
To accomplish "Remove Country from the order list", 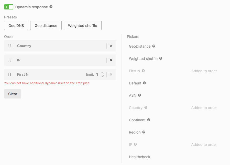I will (111, 46).
